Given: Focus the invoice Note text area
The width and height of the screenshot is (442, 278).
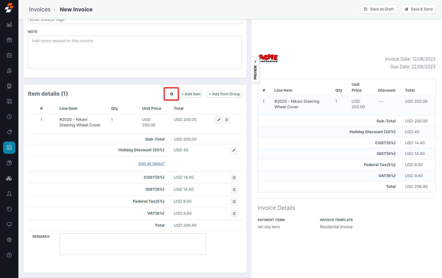Looking at the screenshot, I should tap(135, 52).
